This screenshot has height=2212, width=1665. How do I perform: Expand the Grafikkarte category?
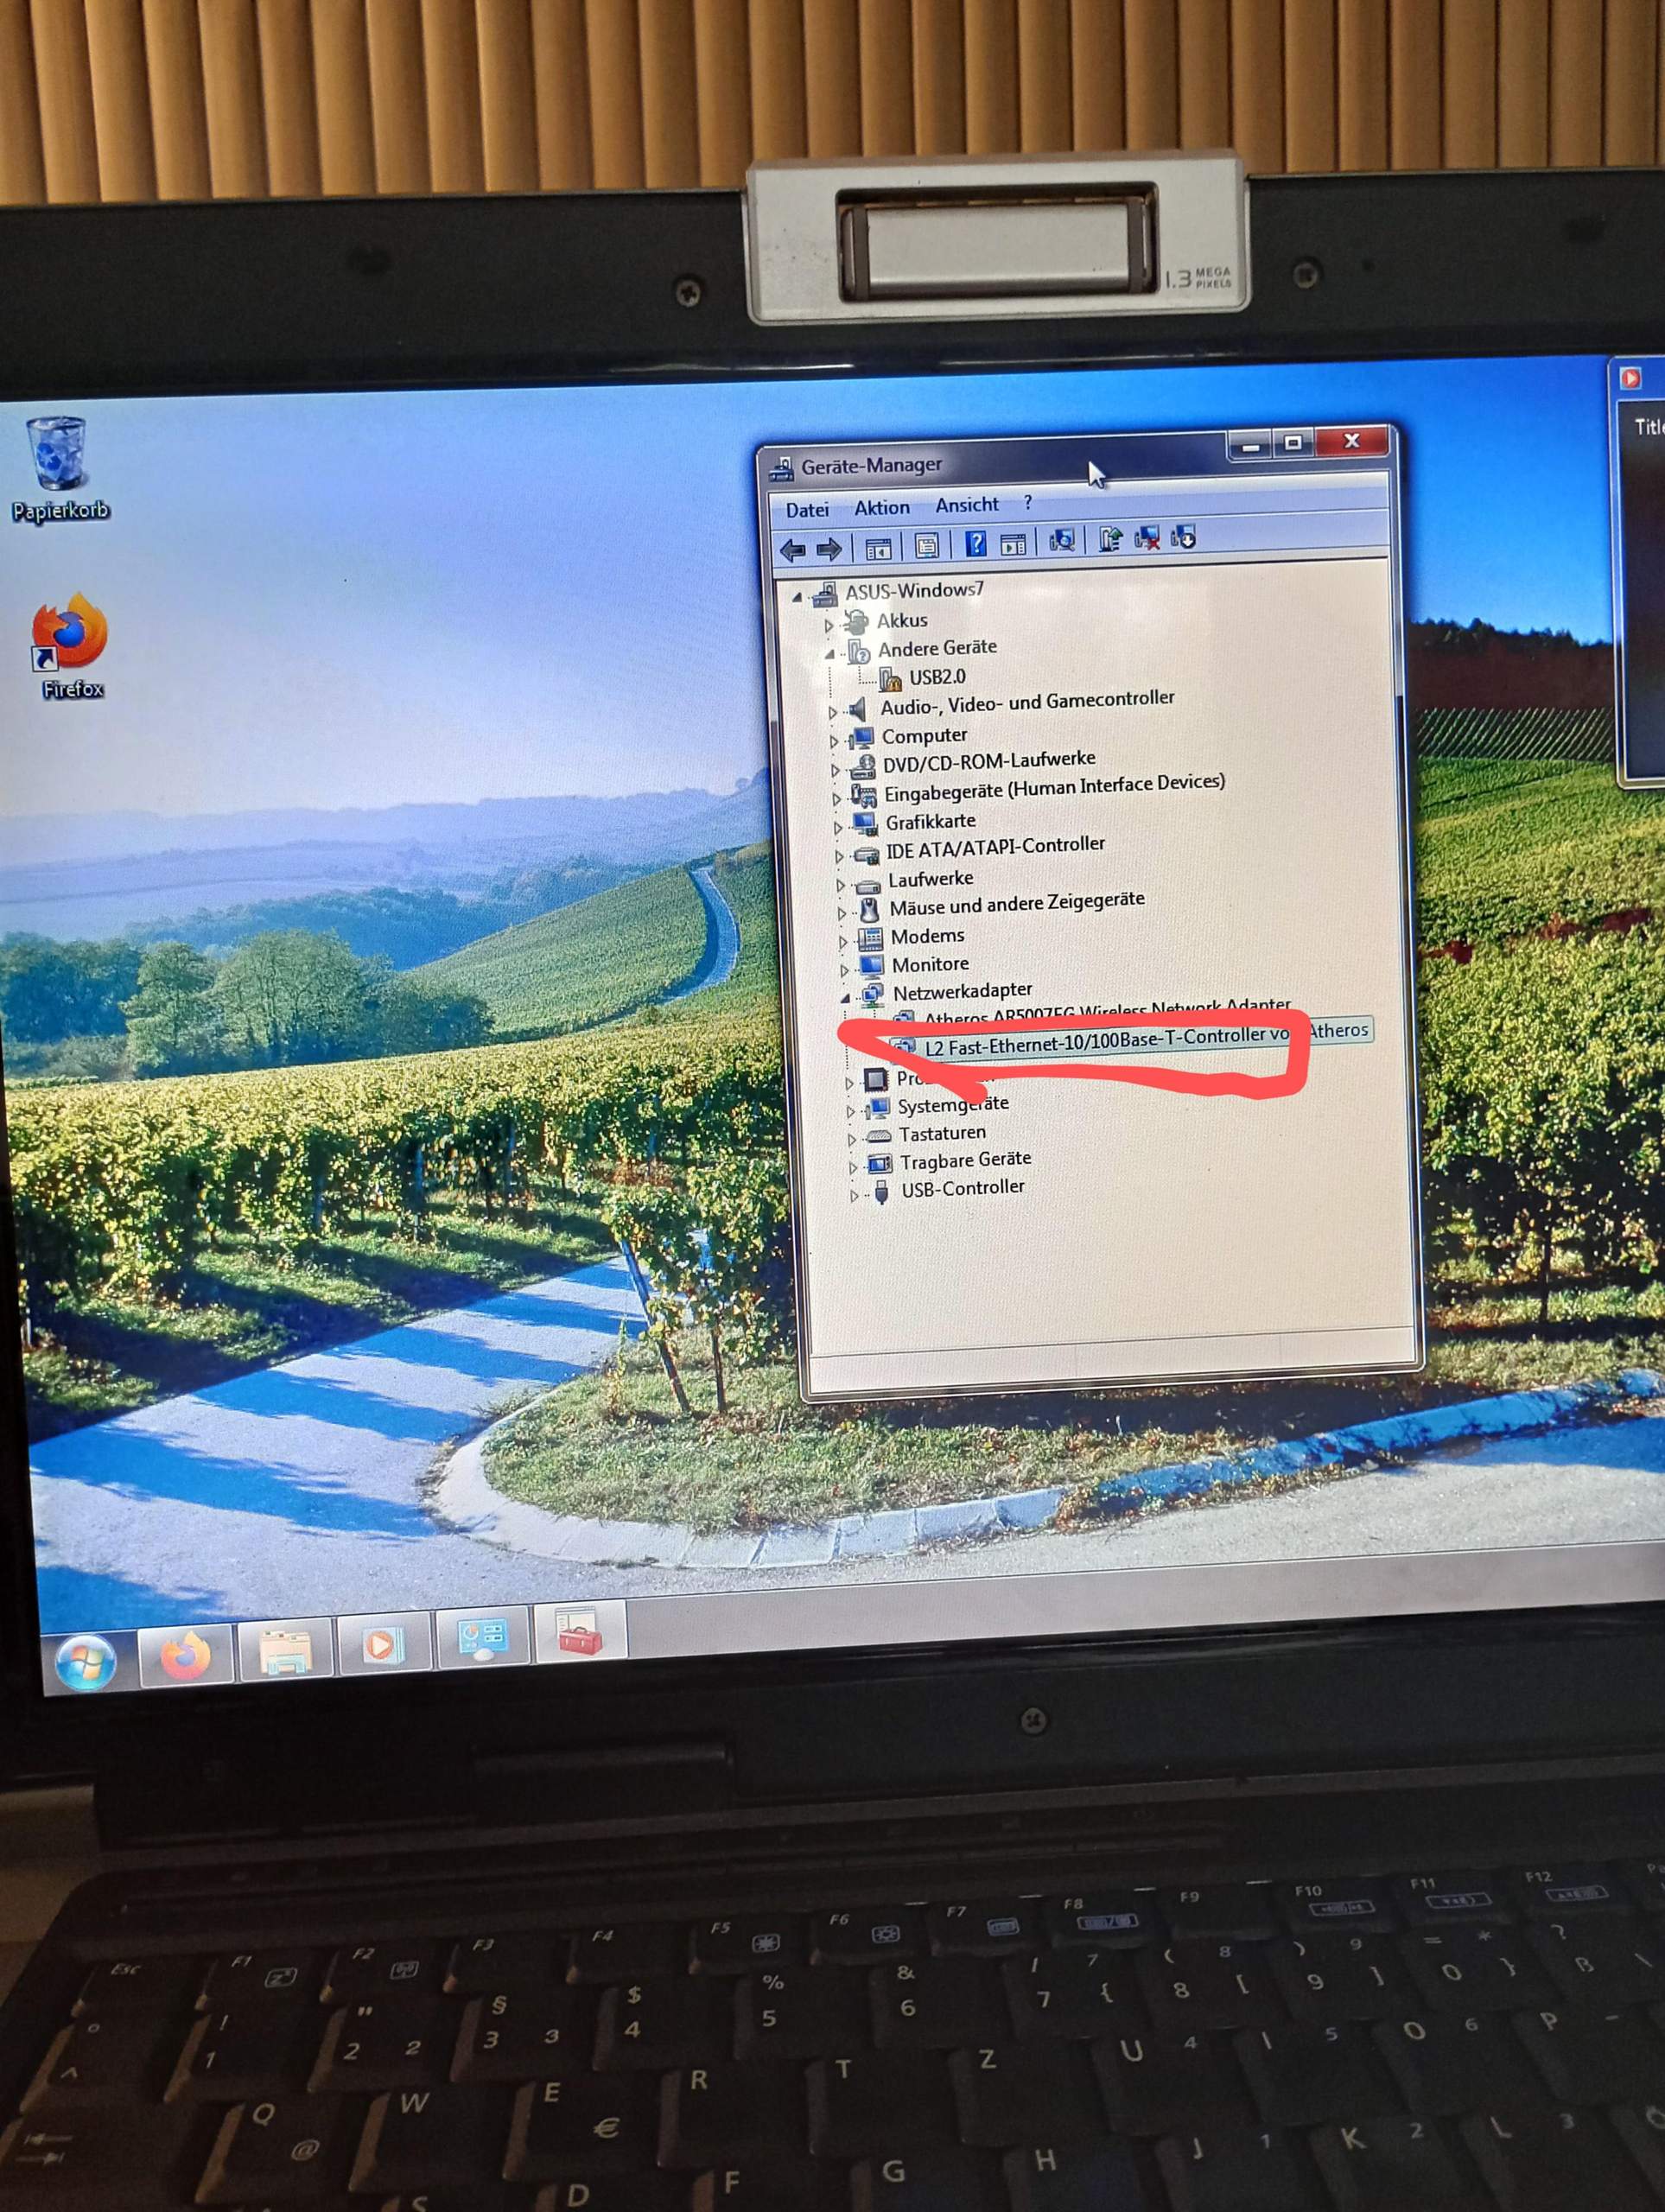[x=838, y=828]
